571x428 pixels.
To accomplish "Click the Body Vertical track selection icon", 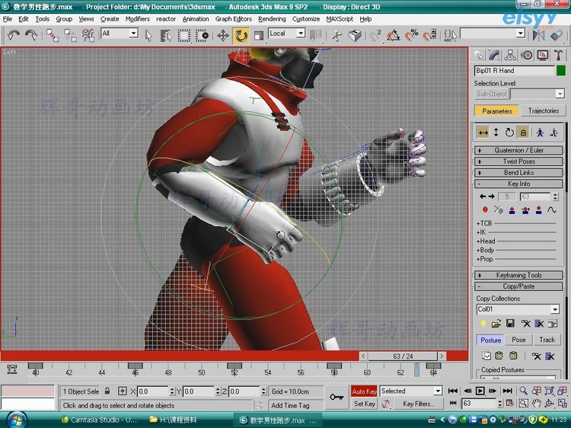I will [x=496, y=133].
